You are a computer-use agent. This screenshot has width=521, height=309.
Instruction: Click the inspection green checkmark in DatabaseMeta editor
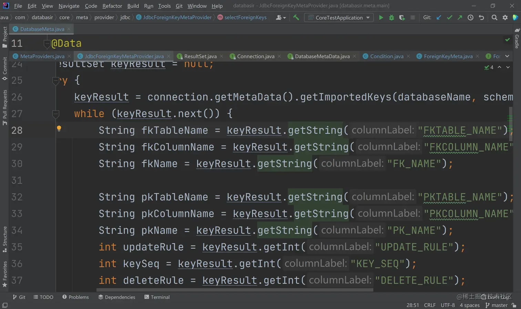pyautogui.click(x=507, y=40)
